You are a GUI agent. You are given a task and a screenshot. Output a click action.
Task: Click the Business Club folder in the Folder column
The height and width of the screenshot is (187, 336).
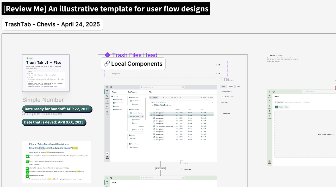117,99
